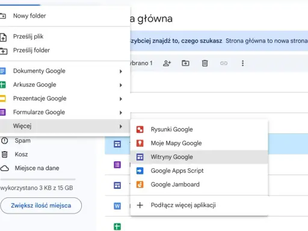Viewport: 308px width, 231px height.
Task: Click the Nowy folder icon
Action: [3, 16]
